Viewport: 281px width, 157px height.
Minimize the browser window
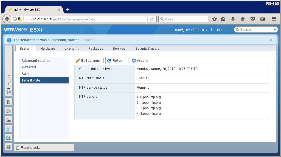[x=268, y=3]
